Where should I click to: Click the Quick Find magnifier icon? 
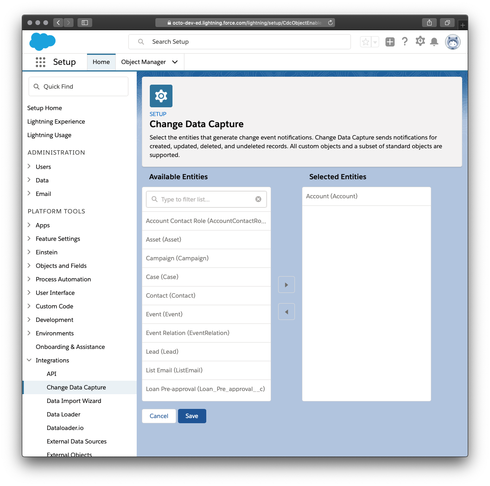(x=37, y=87)
